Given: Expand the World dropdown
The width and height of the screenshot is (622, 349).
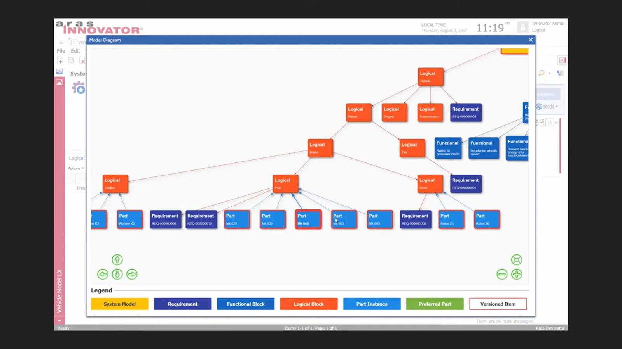Looking at the screenshot, I should pos(547,106).
